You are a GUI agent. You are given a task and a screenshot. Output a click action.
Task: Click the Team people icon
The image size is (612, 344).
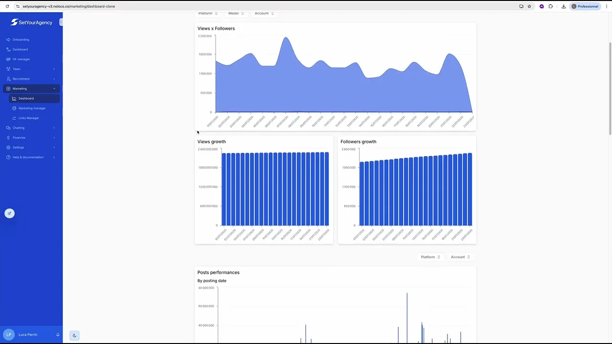pos(8,69)
